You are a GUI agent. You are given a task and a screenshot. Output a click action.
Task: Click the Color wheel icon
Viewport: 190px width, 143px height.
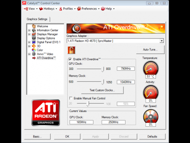pos(34,50)
